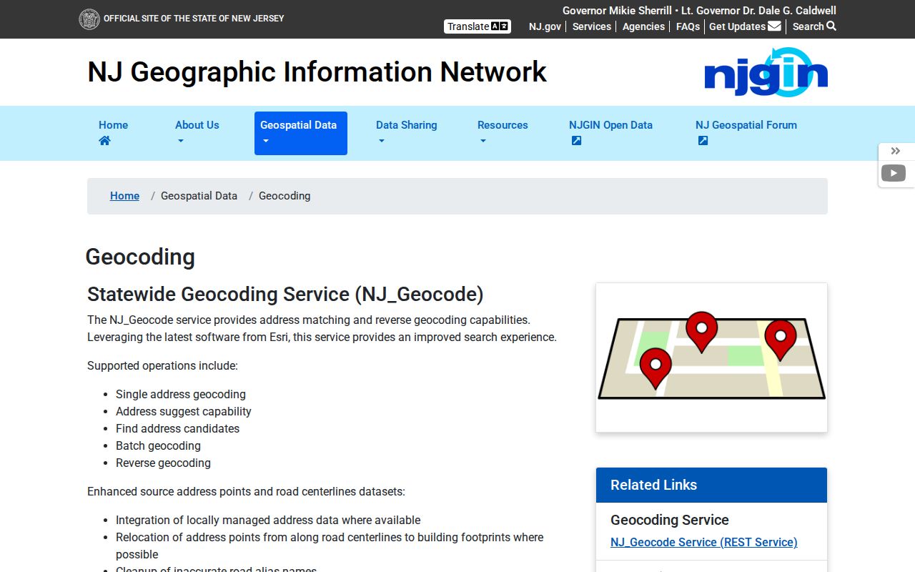915x572 pixels.
Task: Click the Statewide Geocoding Service heading
Action: point(285,294)
